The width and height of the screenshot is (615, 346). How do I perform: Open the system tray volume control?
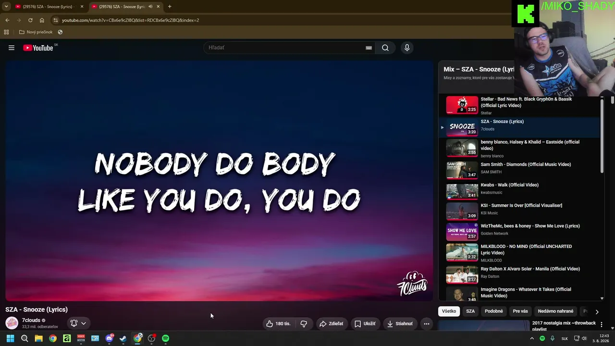click(584, 338)
